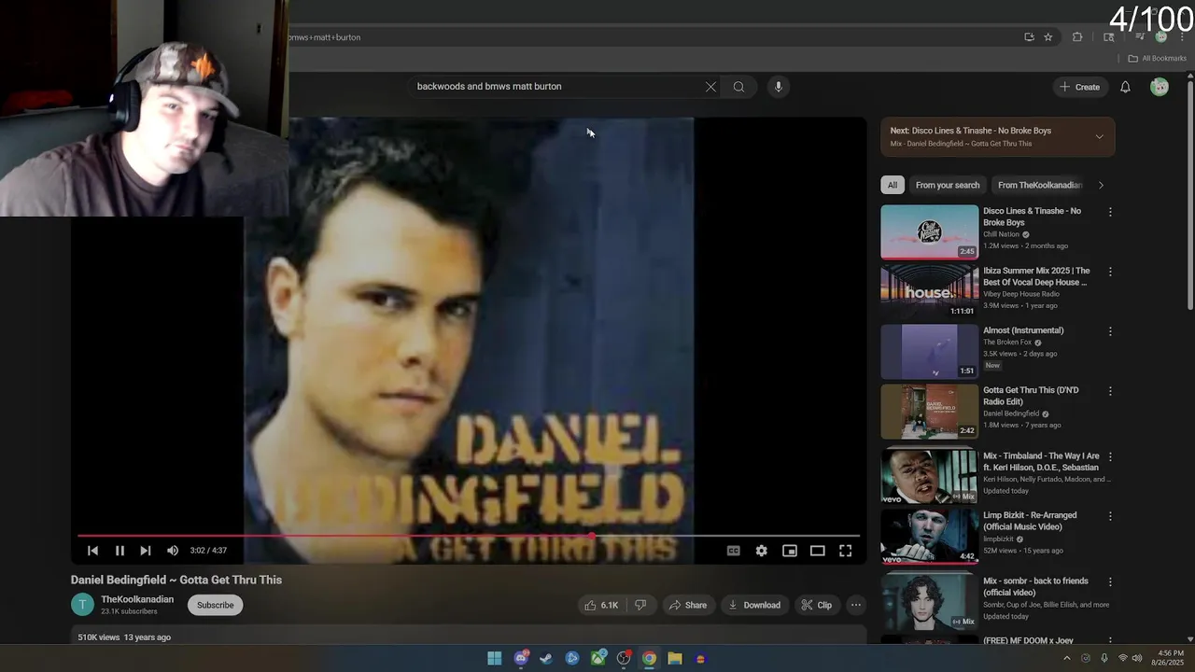
Task: Open OBS Studio from taskbar
Action: (x=624, y=658)
